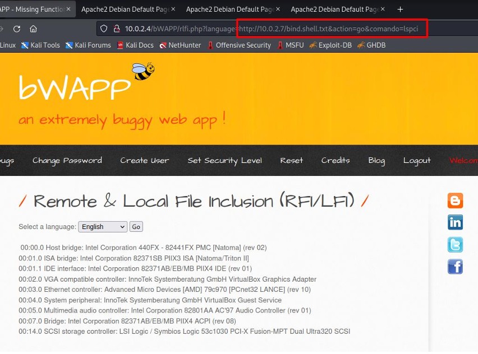The image size is (478, 354).
Task: Click the '00:14.0 SCSI storage controller' line
Action: (x=185, y=332)
